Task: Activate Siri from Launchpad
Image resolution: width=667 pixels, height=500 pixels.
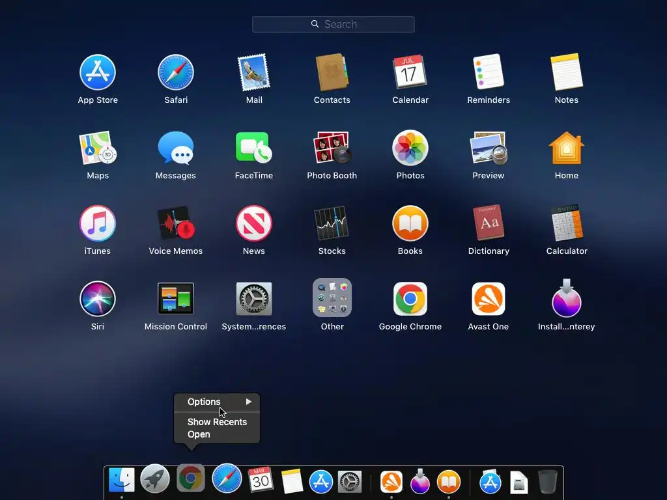Action: (98, 298)
